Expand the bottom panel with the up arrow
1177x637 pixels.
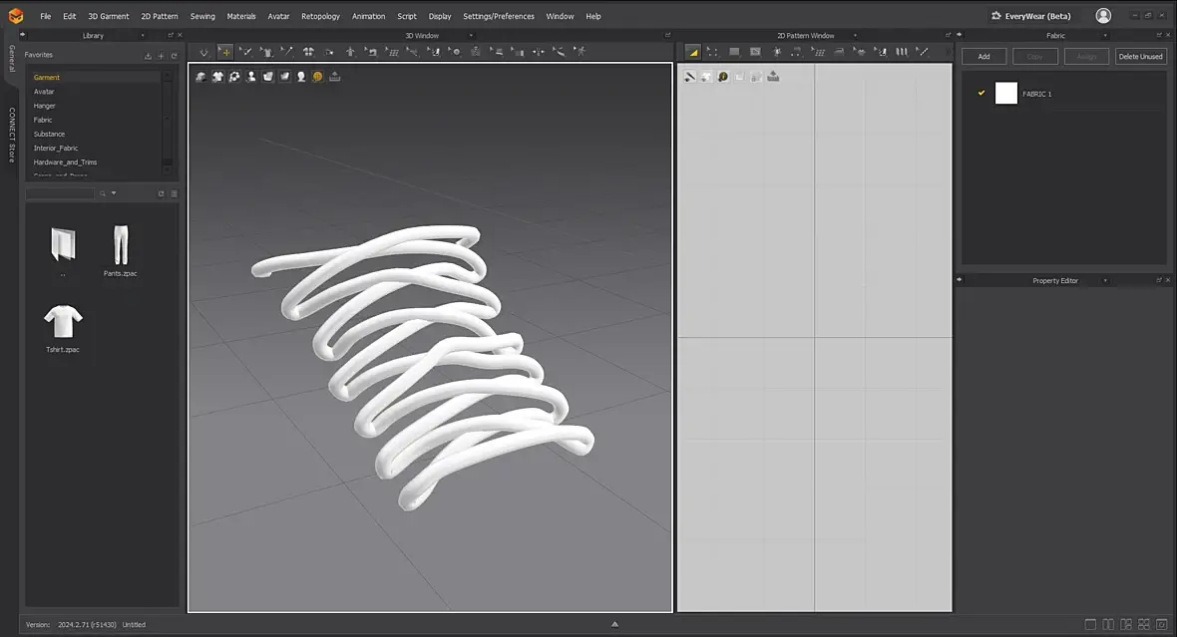click(x=614, y=624)
